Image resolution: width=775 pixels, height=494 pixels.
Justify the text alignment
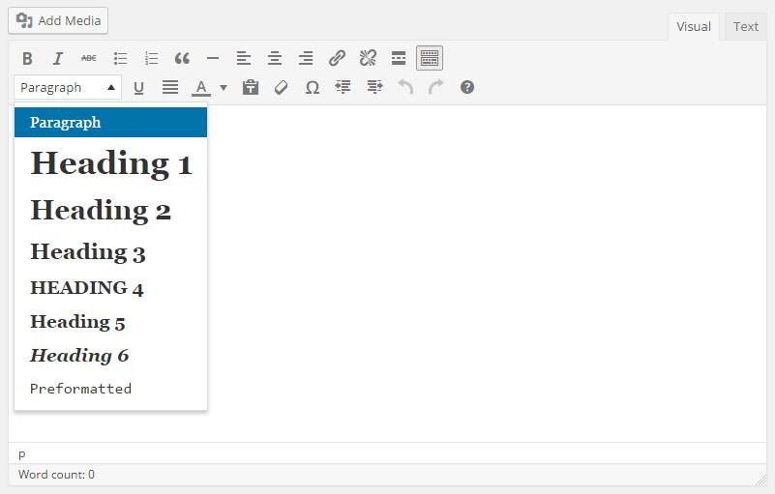170,87
